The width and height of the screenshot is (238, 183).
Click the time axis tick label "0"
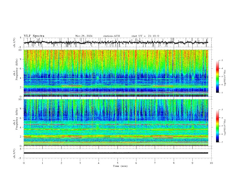pos(24,163)
